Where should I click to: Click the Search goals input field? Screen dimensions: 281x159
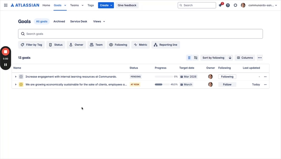click(140, 34)
